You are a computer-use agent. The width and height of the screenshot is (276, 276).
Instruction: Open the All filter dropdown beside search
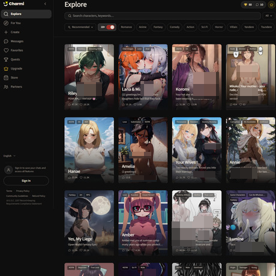(269, 16)
